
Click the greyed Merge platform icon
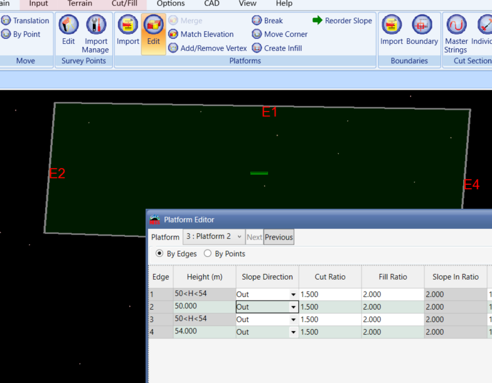point(173,20)
